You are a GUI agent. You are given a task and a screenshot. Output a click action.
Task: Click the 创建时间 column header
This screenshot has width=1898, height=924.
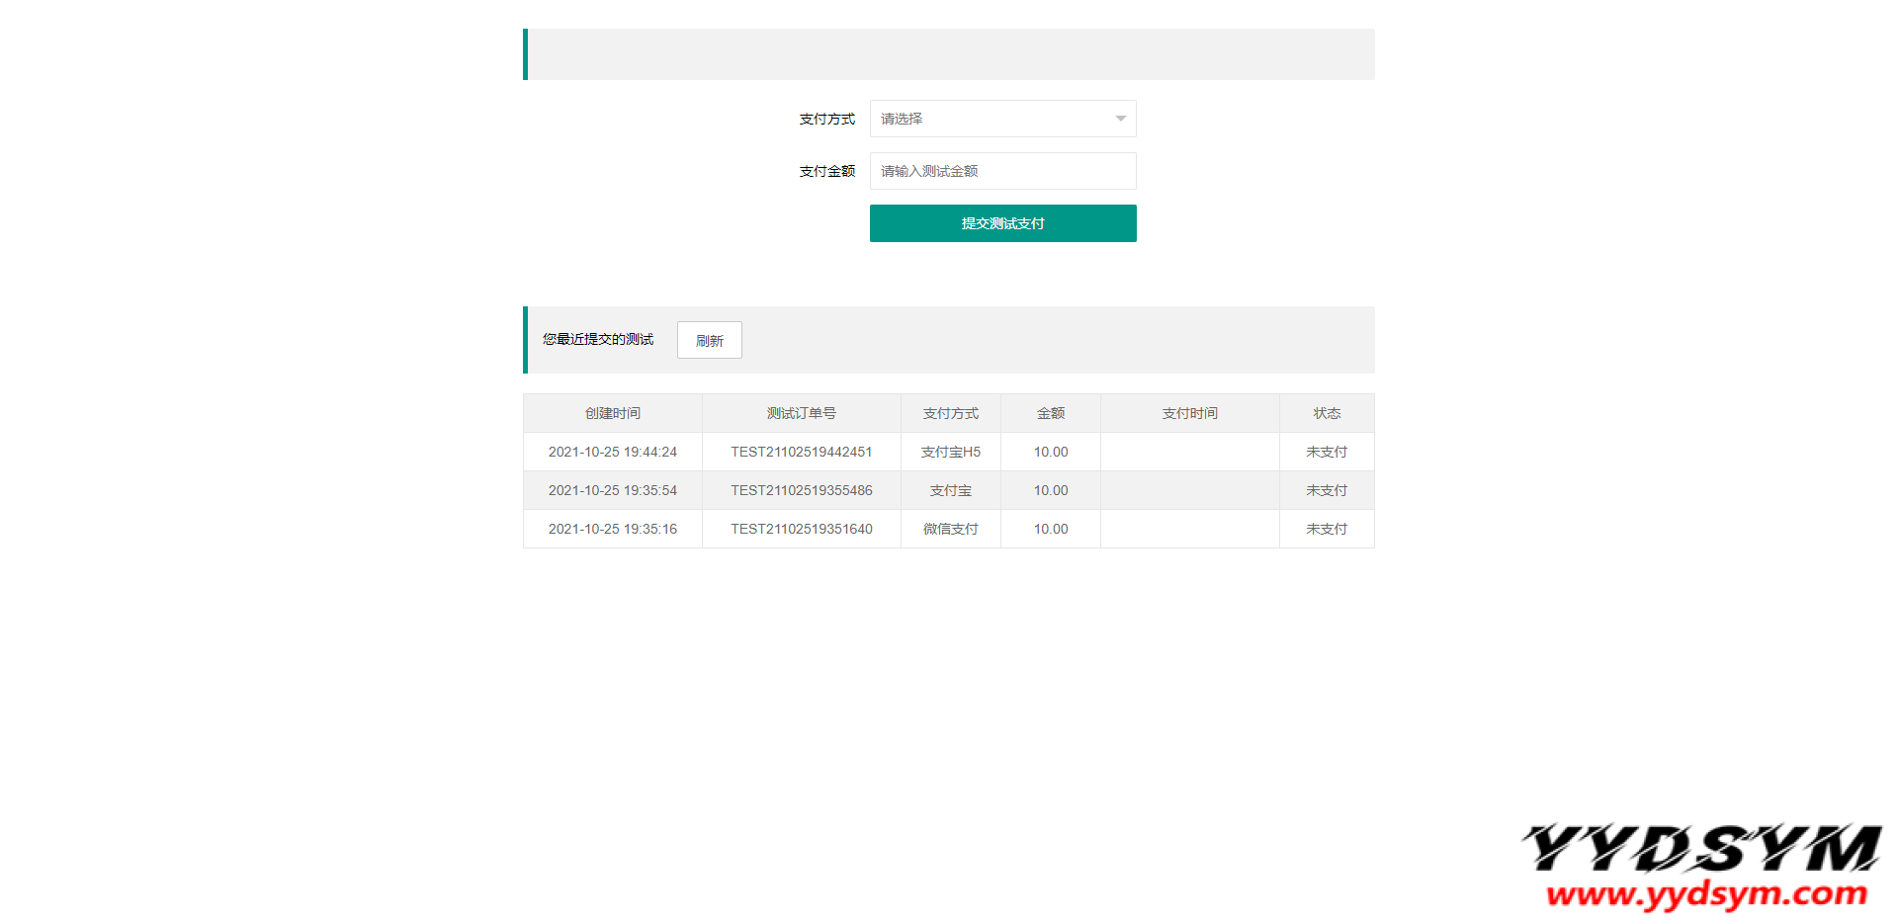[612, 413]
